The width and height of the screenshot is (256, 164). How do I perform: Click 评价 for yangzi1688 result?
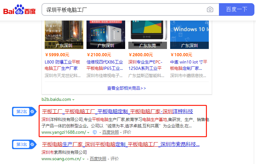tap(127, 132)
